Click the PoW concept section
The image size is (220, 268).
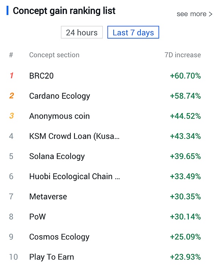[x=37, y=217]
